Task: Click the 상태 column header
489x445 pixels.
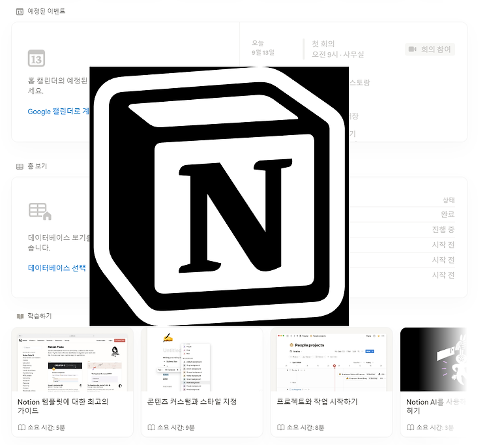Action: pyautogui.click(x=449, y=200)
